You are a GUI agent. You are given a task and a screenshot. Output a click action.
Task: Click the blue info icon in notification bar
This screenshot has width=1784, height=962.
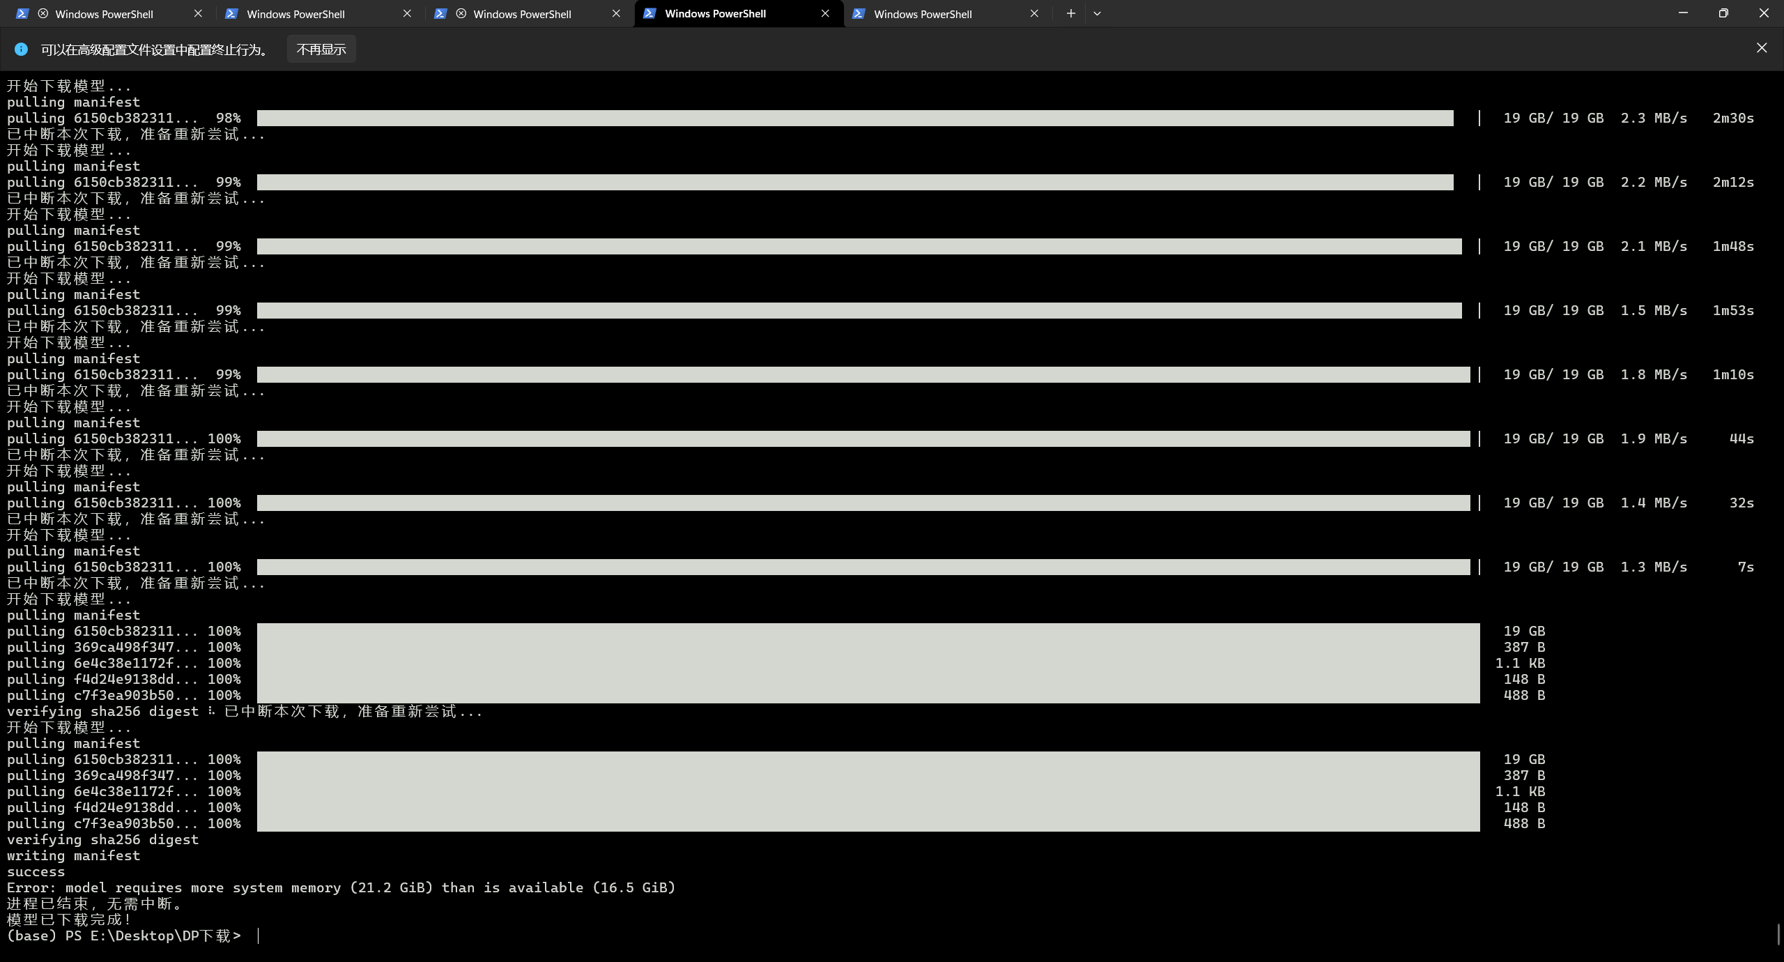click(x=21, y=49)
